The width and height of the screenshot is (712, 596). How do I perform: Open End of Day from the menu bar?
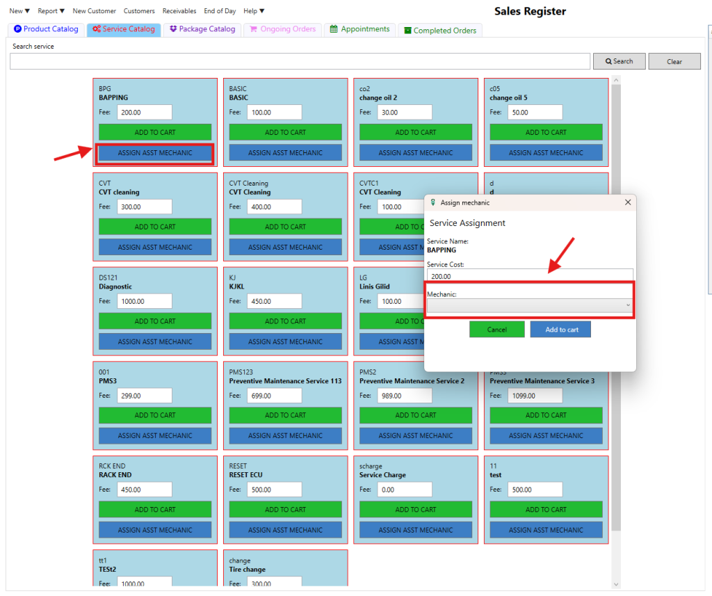pyautogui.click(x=220, y=11)
